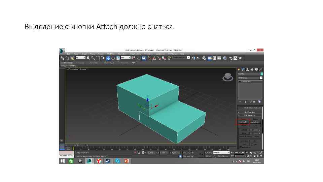Open the Tools menu
Image resolution: width=323 pixels, height=182 pixels.
[x=76, y=54]
